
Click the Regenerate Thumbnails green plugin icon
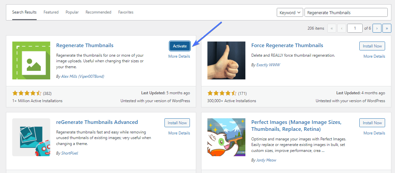[x=31, y=60]
